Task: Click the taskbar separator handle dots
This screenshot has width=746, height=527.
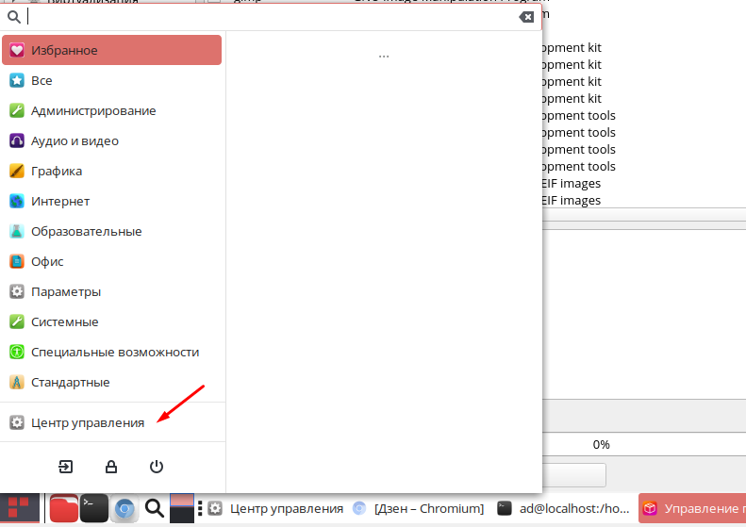Action: point(200,508)
